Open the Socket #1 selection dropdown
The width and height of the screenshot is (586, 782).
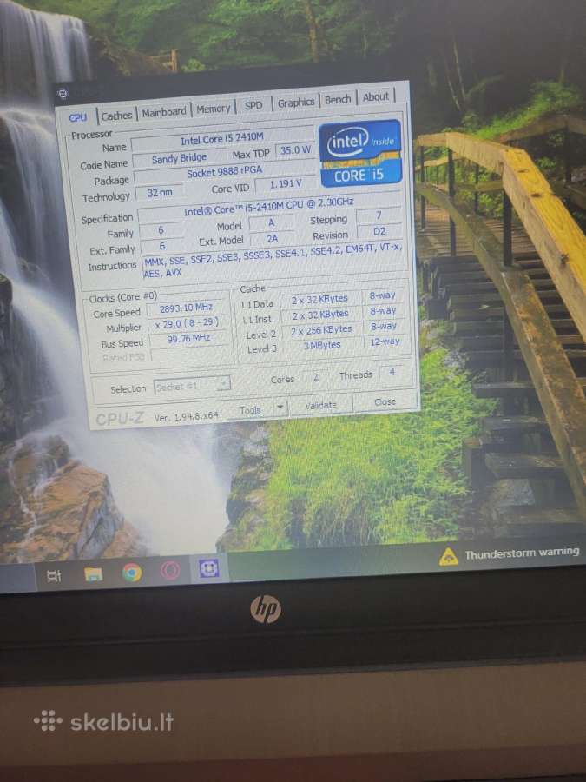(192, 386)
